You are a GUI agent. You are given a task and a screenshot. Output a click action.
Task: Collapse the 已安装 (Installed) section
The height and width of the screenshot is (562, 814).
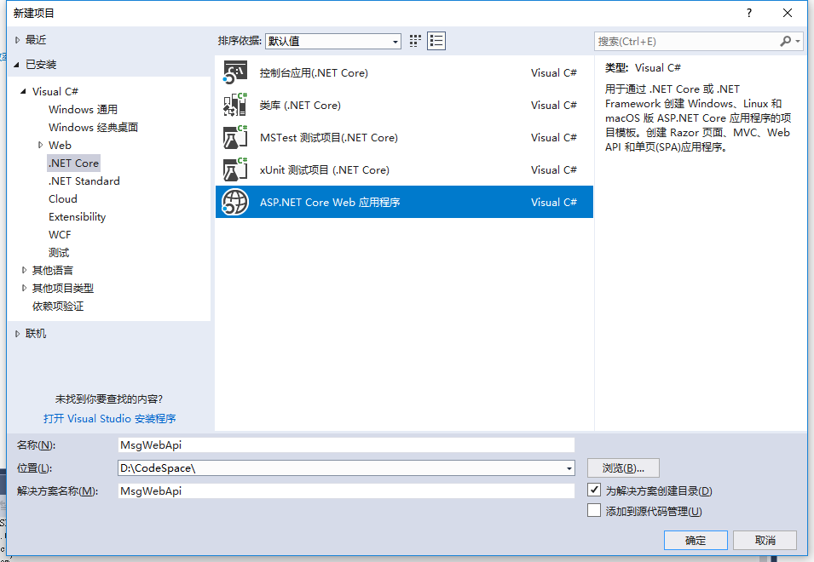click(16, 65)
